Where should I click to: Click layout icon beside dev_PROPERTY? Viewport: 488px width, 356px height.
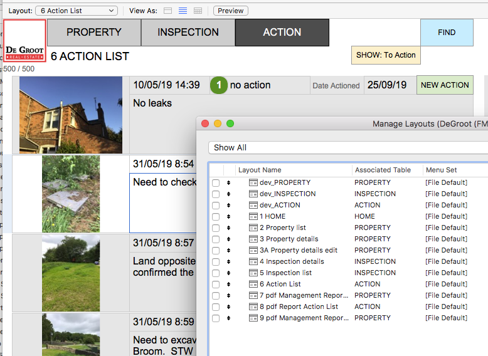tap(253, 183)
